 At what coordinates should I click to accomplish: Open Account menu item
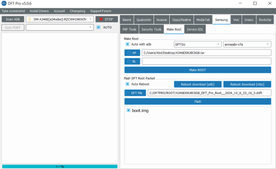(59, 11)
